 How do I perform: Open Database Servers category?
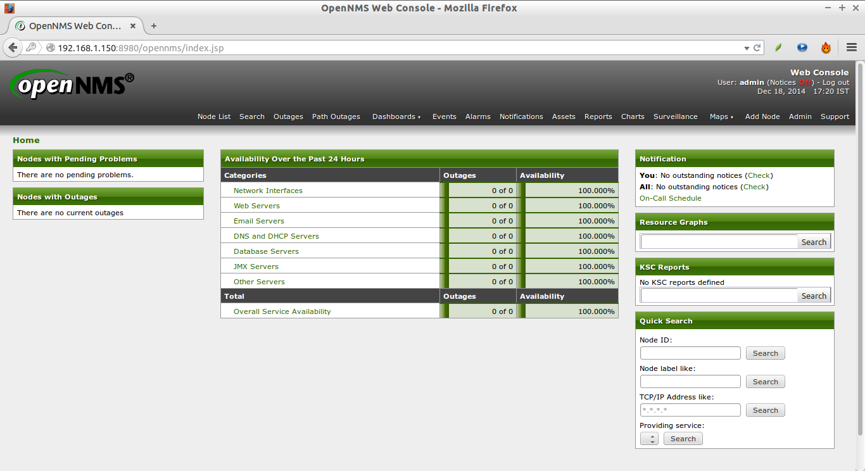coord(266,251)
